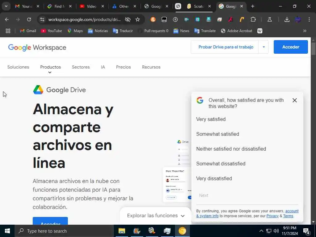Open the YouTube bookmark
Viewport: 316px width, 237px height.
pyautogui.click(x=52, y=31)
